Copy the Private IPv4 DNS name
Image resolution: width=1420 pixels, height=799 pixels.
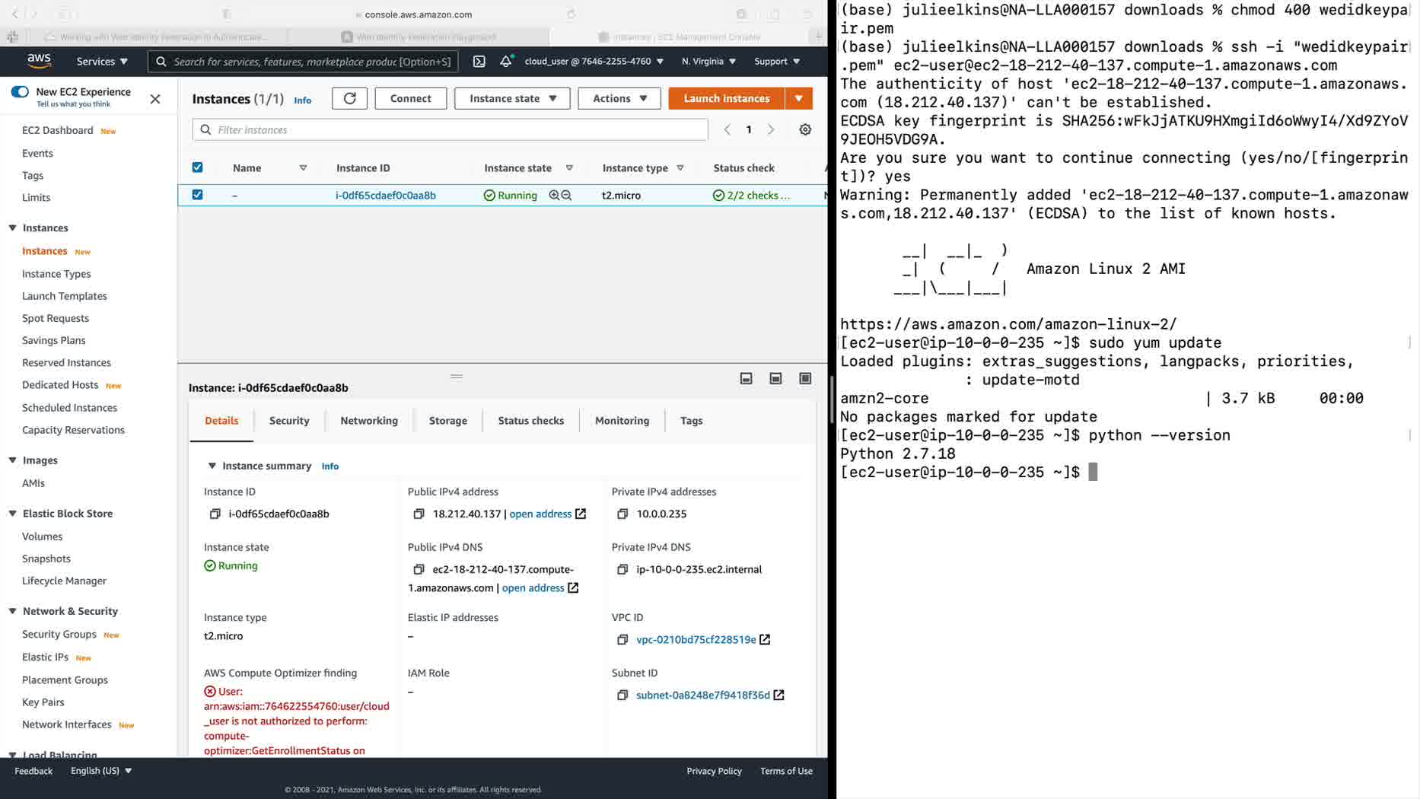(x=622, y=570)
